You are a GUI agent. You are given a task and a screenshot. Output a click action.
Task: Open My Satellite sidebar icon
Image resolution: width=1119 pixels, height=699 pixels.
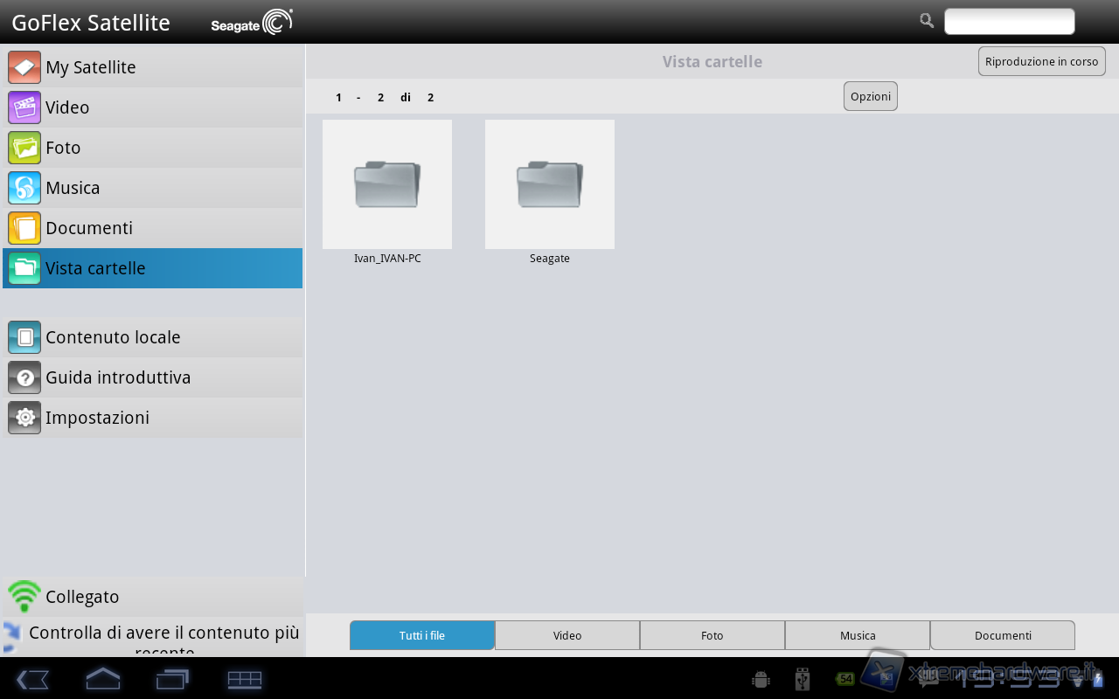[x=24, y=67]
